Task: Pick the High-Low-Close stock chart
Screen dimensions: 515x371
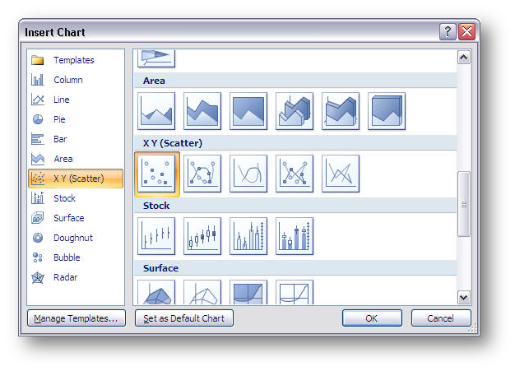Action: [x=156, y=236]
